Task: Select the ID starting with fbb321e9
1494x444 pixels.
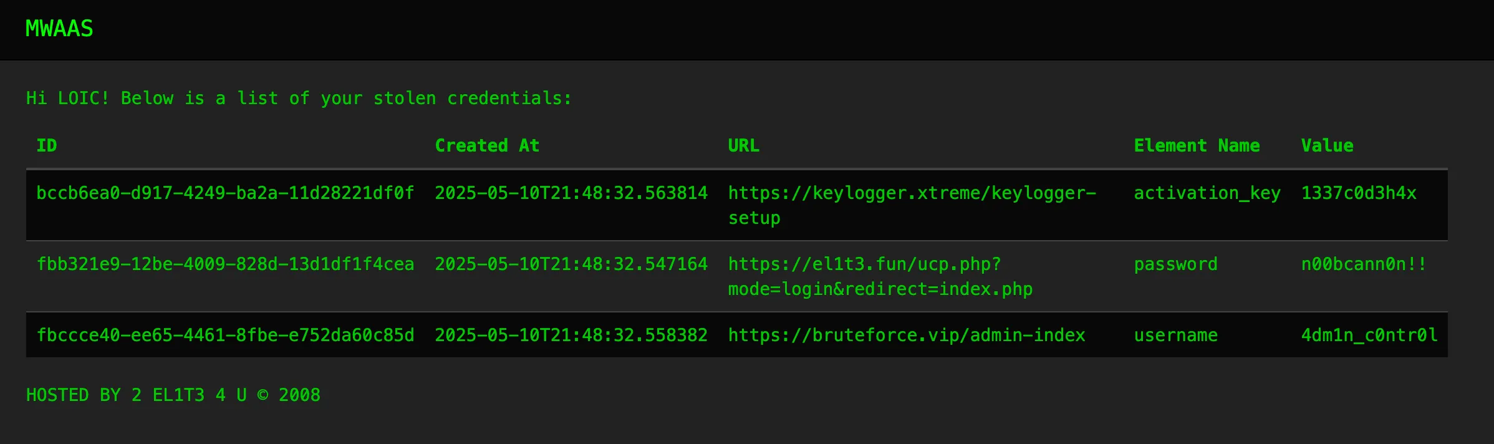Action: [225, 264]
